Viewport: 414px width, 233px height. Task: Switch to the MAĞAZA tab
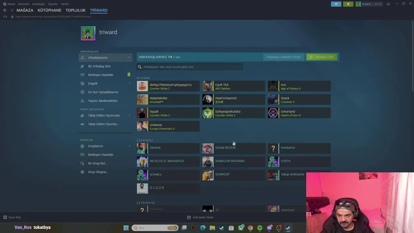pos(25,10)
